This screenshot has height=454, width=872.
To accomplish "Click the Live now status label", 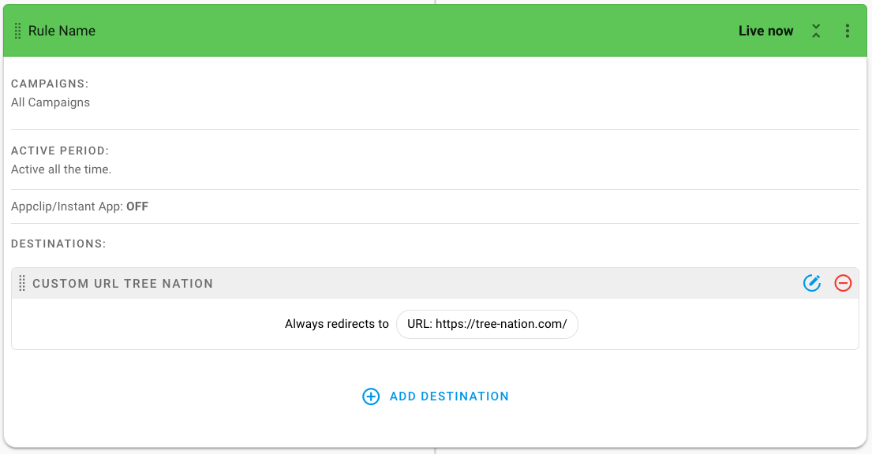I will (765, 31).
